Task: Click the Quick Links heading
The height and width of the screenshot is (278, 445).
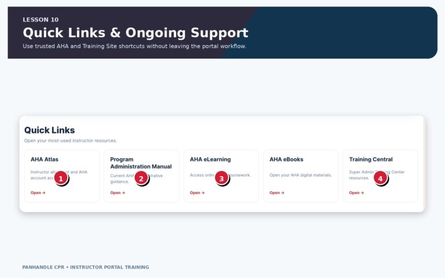Action: pos(49,130)
